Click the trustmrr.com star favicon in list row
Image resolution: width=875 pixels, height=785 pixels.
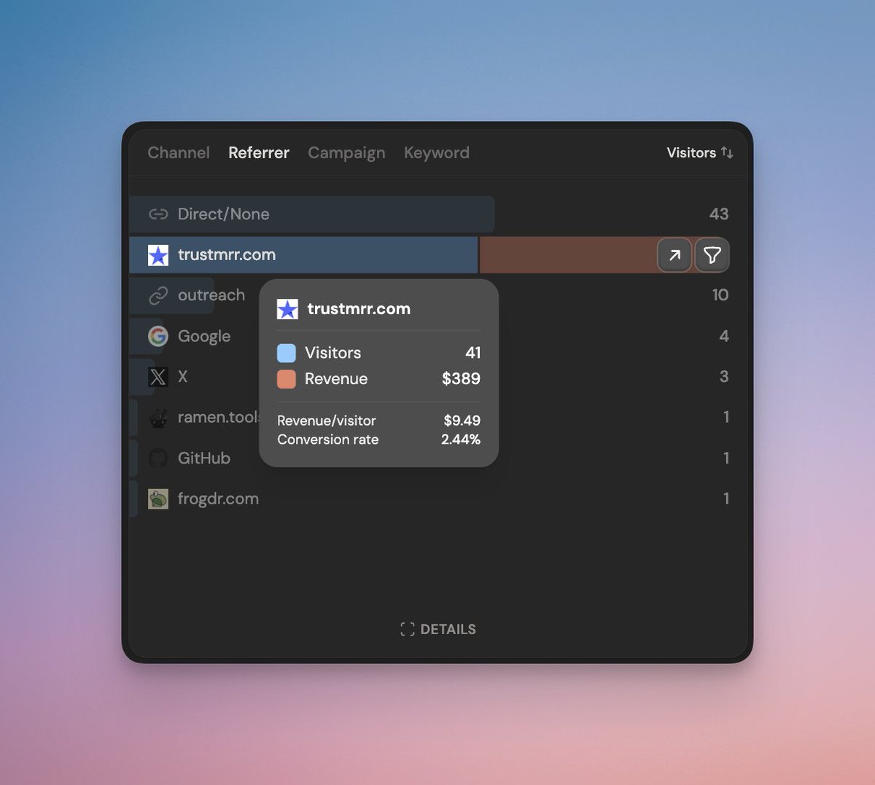(158, 255)
